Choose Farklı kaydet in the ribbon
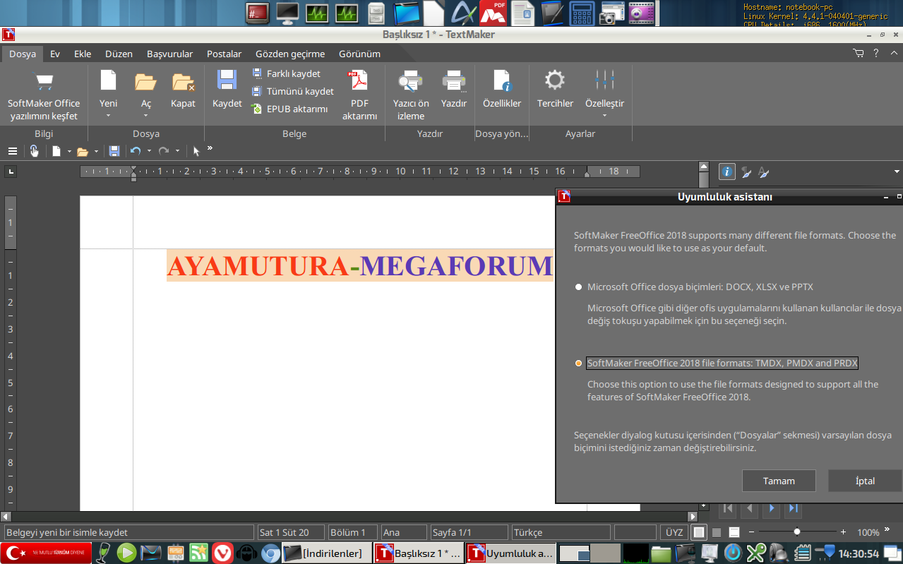Screen dimensions: 903x564 (x=286, y=73)
